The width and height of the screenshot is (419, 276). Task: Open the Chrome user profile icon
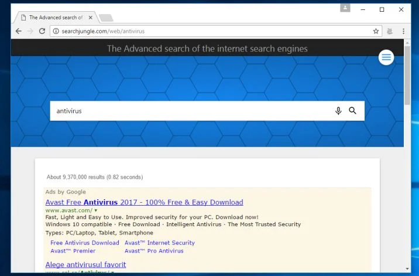pyautogui.click(x=345, y=8)
